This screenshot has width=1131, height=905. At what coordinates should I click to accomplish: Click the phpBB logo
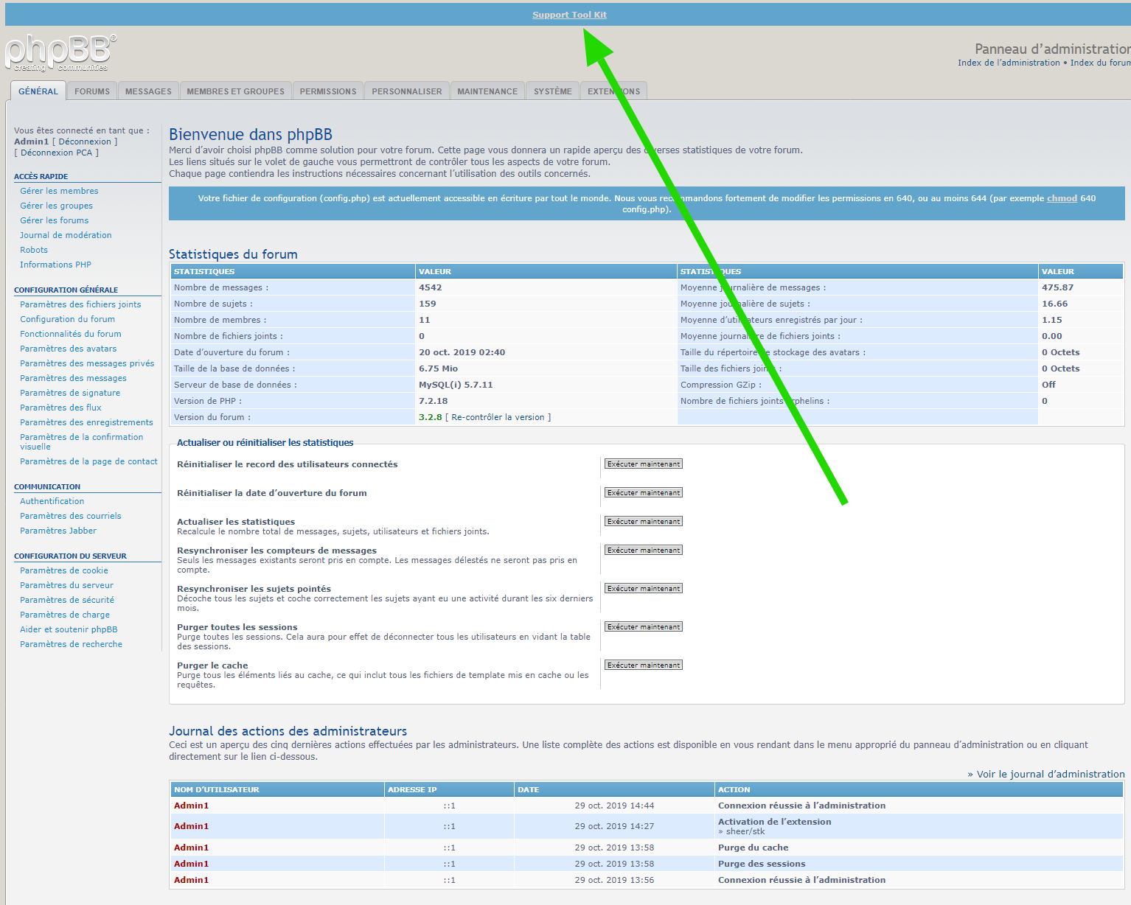(60, 53)
